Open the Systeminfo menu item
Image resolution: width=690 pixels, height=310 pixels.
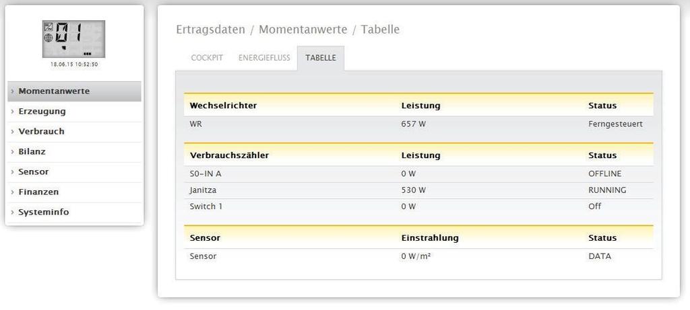pyautogui.click(x=74, y=212)
